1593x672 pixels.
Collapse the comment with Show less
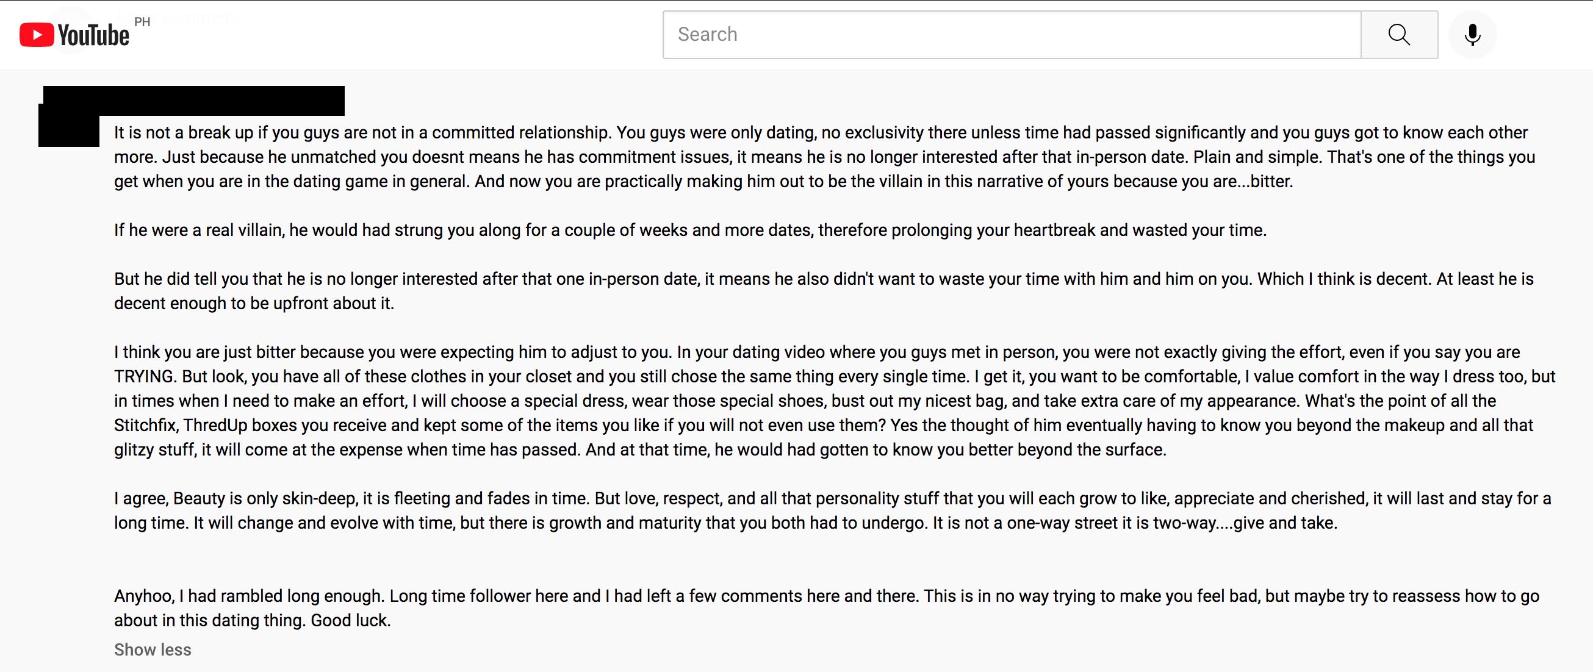[153, 650]
